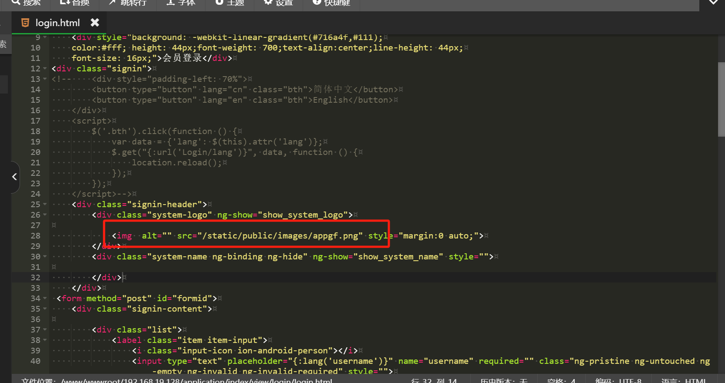
Task: Open the 跳转行 go-to-line tool
Action: tap(128, 3)
